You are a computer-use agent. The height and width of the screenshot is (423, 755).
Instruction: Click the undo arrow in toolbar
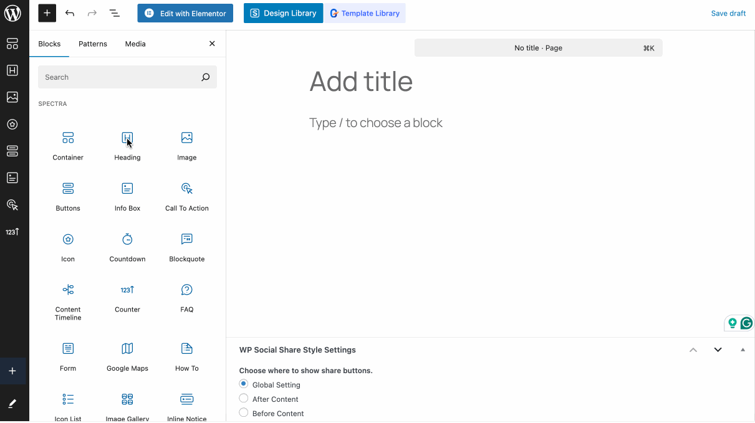point(70,13)
